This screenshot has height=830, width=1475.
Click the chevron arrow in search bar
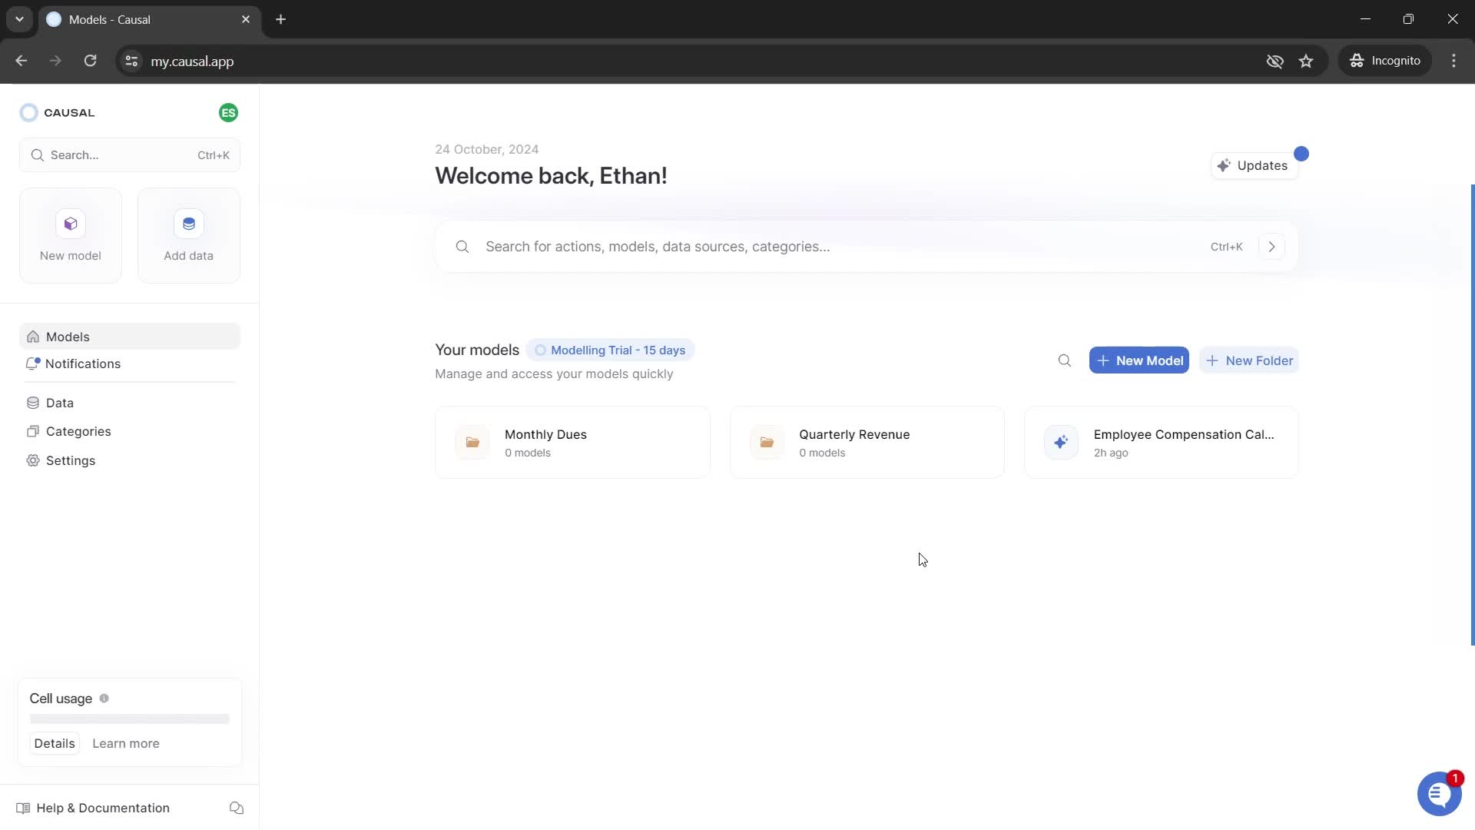[x=1272, y=246]
